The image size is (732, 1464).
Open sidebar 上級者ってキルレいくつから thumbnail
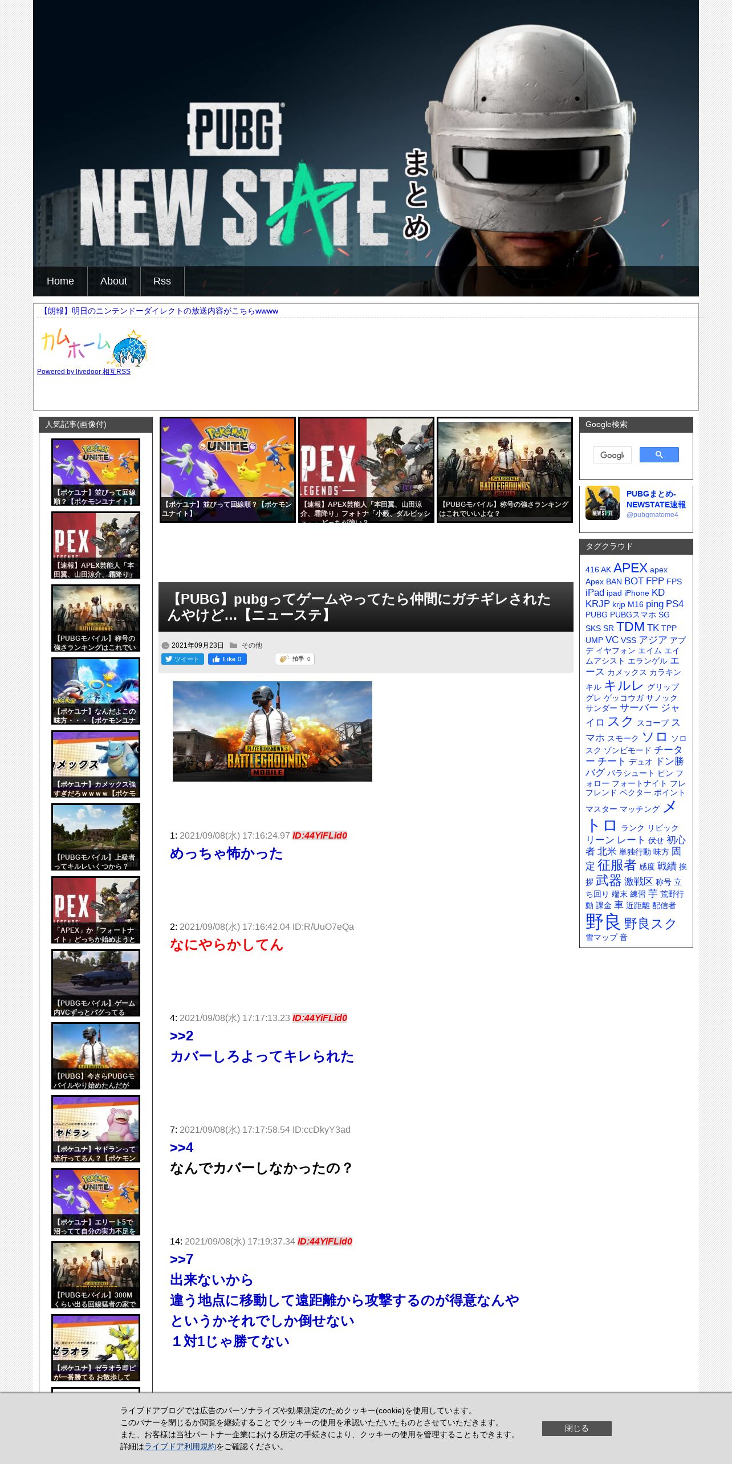coord(96,837)
